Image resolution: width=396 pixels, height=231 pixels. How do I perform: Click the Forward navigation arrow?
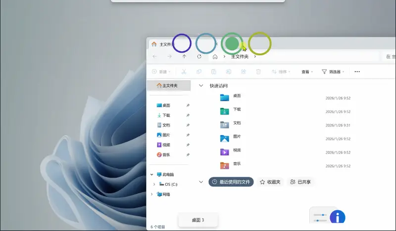click(x=169, y=56)
